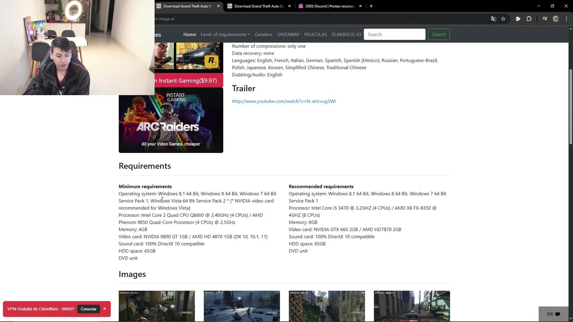Click 'Number of compressions: only one' text
573x322 pixels.
click(x=269, y=46)
